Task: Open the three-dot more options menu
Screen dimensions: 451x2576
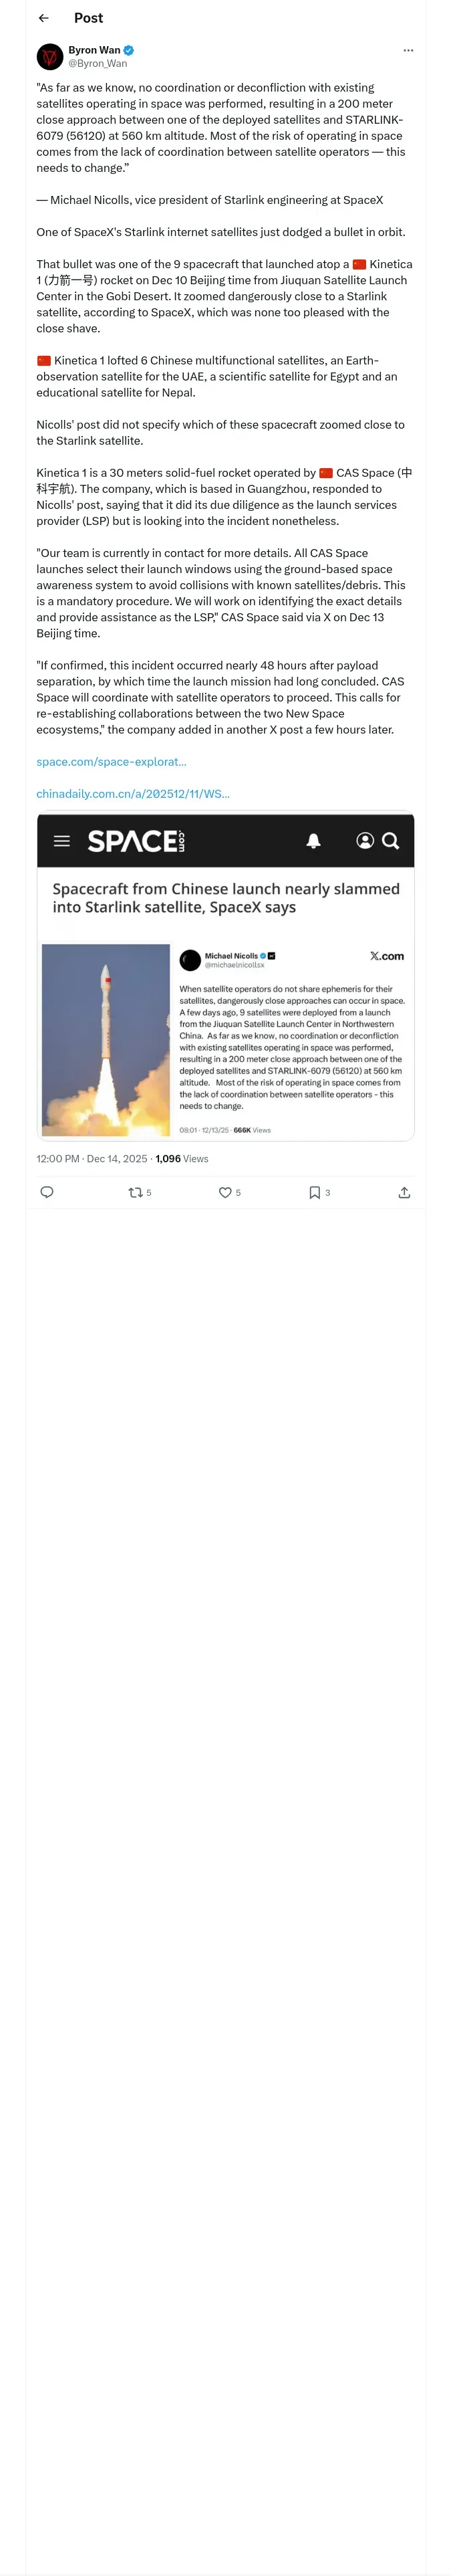Action: coord(408,50)
